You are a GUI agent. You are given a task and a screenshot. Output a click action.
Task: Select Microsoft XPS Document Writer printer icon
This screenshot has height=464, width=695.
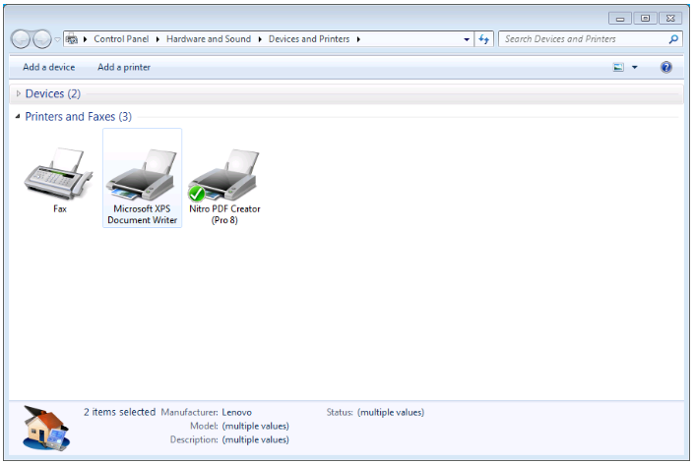pos(142,174)
